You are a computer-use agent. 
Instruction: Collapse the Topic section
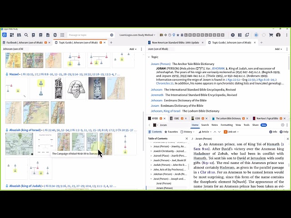coord(149,57)
